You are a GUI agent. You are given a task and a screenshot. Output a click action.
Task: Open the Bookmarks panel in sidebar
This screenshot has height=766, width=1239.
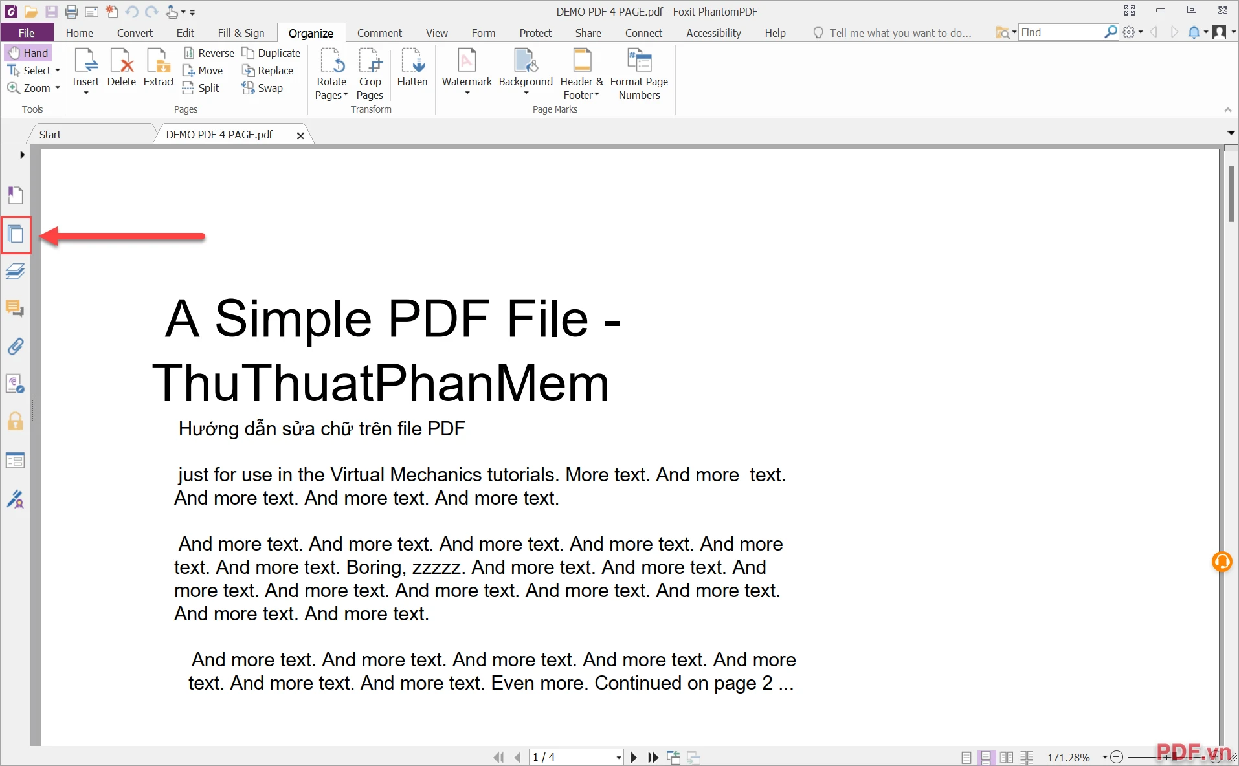16,195
